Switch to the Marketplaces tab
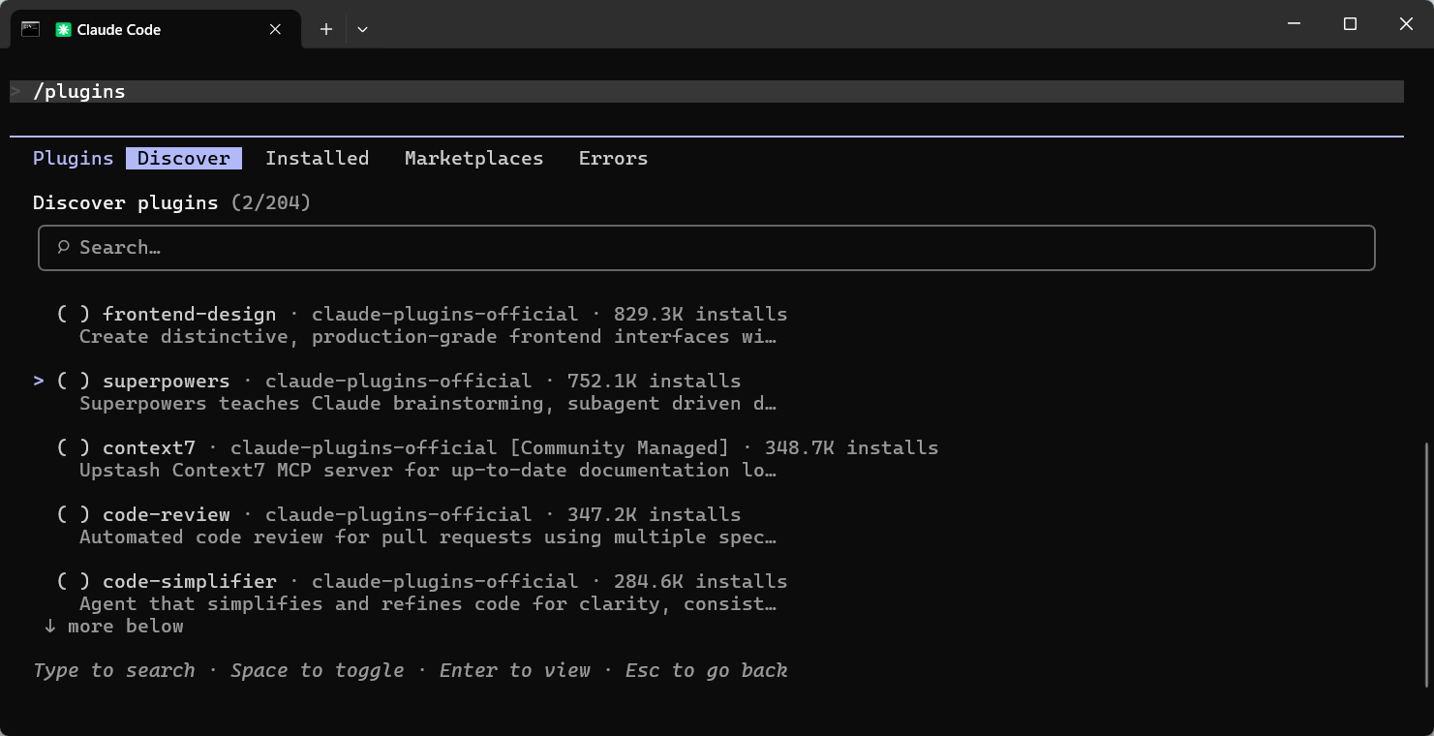 click(474, 158)
